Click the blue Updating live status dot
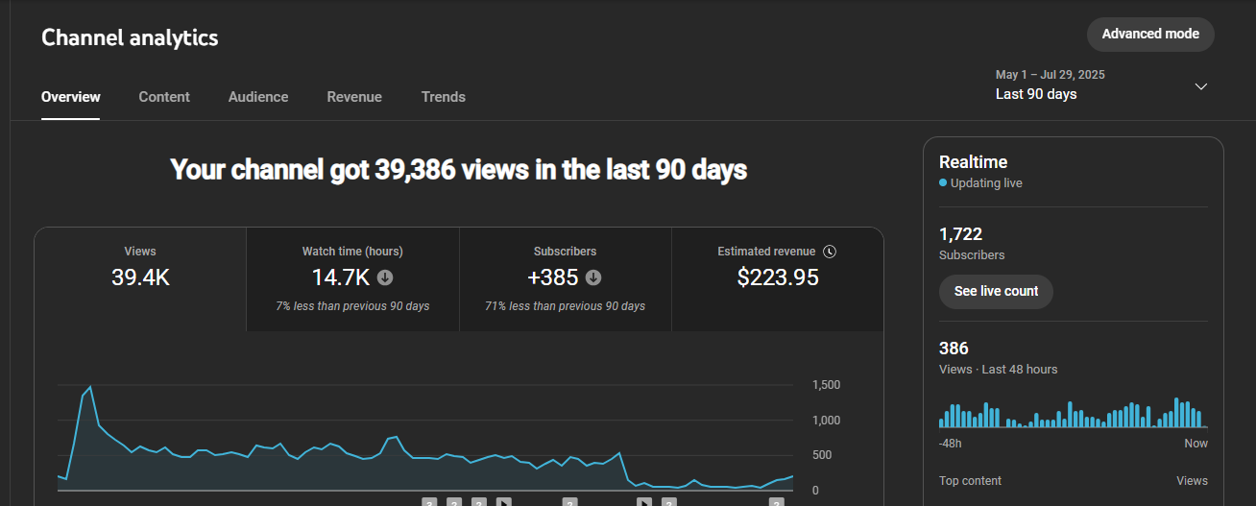The image size is (1256, 506). point(943,182)
